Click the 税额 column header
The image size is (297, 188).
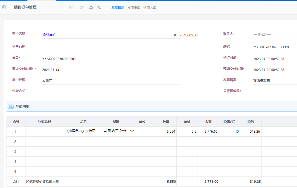[x=251, y=122]
